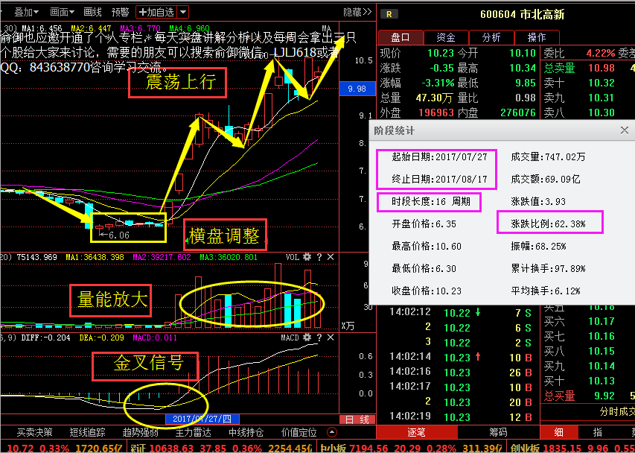635x453 pixels.
Task: Hide the side panel with 隐藏>>
Action: (357, 12)
